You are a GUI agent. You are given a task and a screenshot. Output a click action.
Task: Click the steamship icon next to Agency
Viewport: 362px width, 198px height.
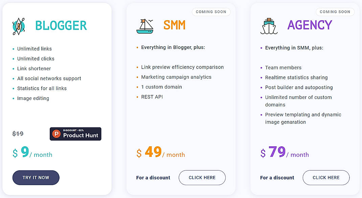269,26
